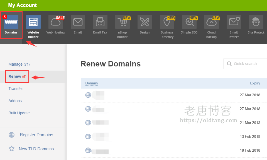This screenshot has width=267, height=160.
Task: Open the Email envelope icon
Action: [78, 22]
